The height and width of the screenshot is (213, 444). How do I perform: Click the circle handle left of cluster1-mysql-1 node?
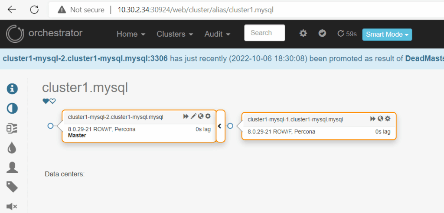tap(230, 126)
